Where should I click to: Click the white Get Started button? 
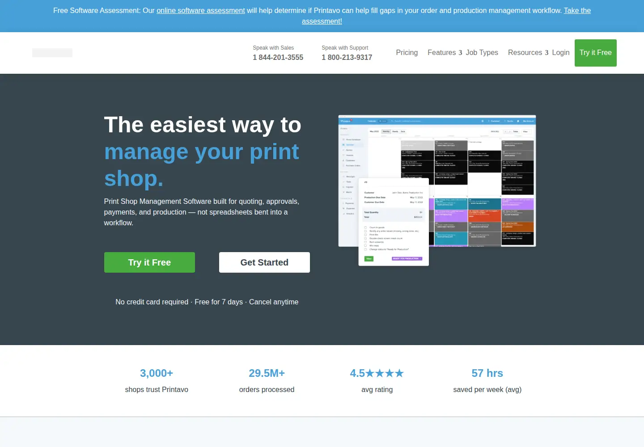pos(264,262)
